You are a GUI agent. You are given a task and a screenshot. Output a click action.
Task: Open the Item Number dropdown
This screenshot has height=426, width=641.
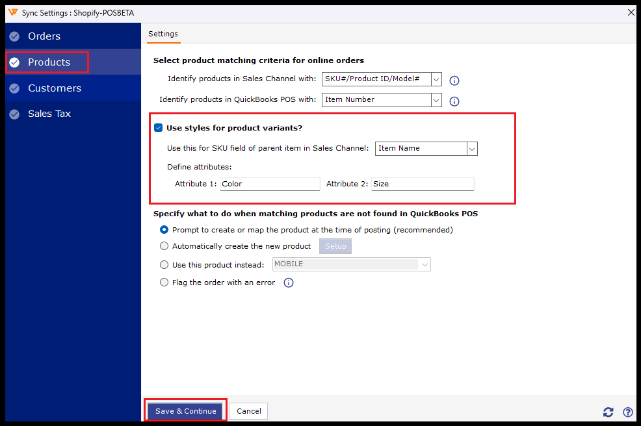click(x=436, y=99)
